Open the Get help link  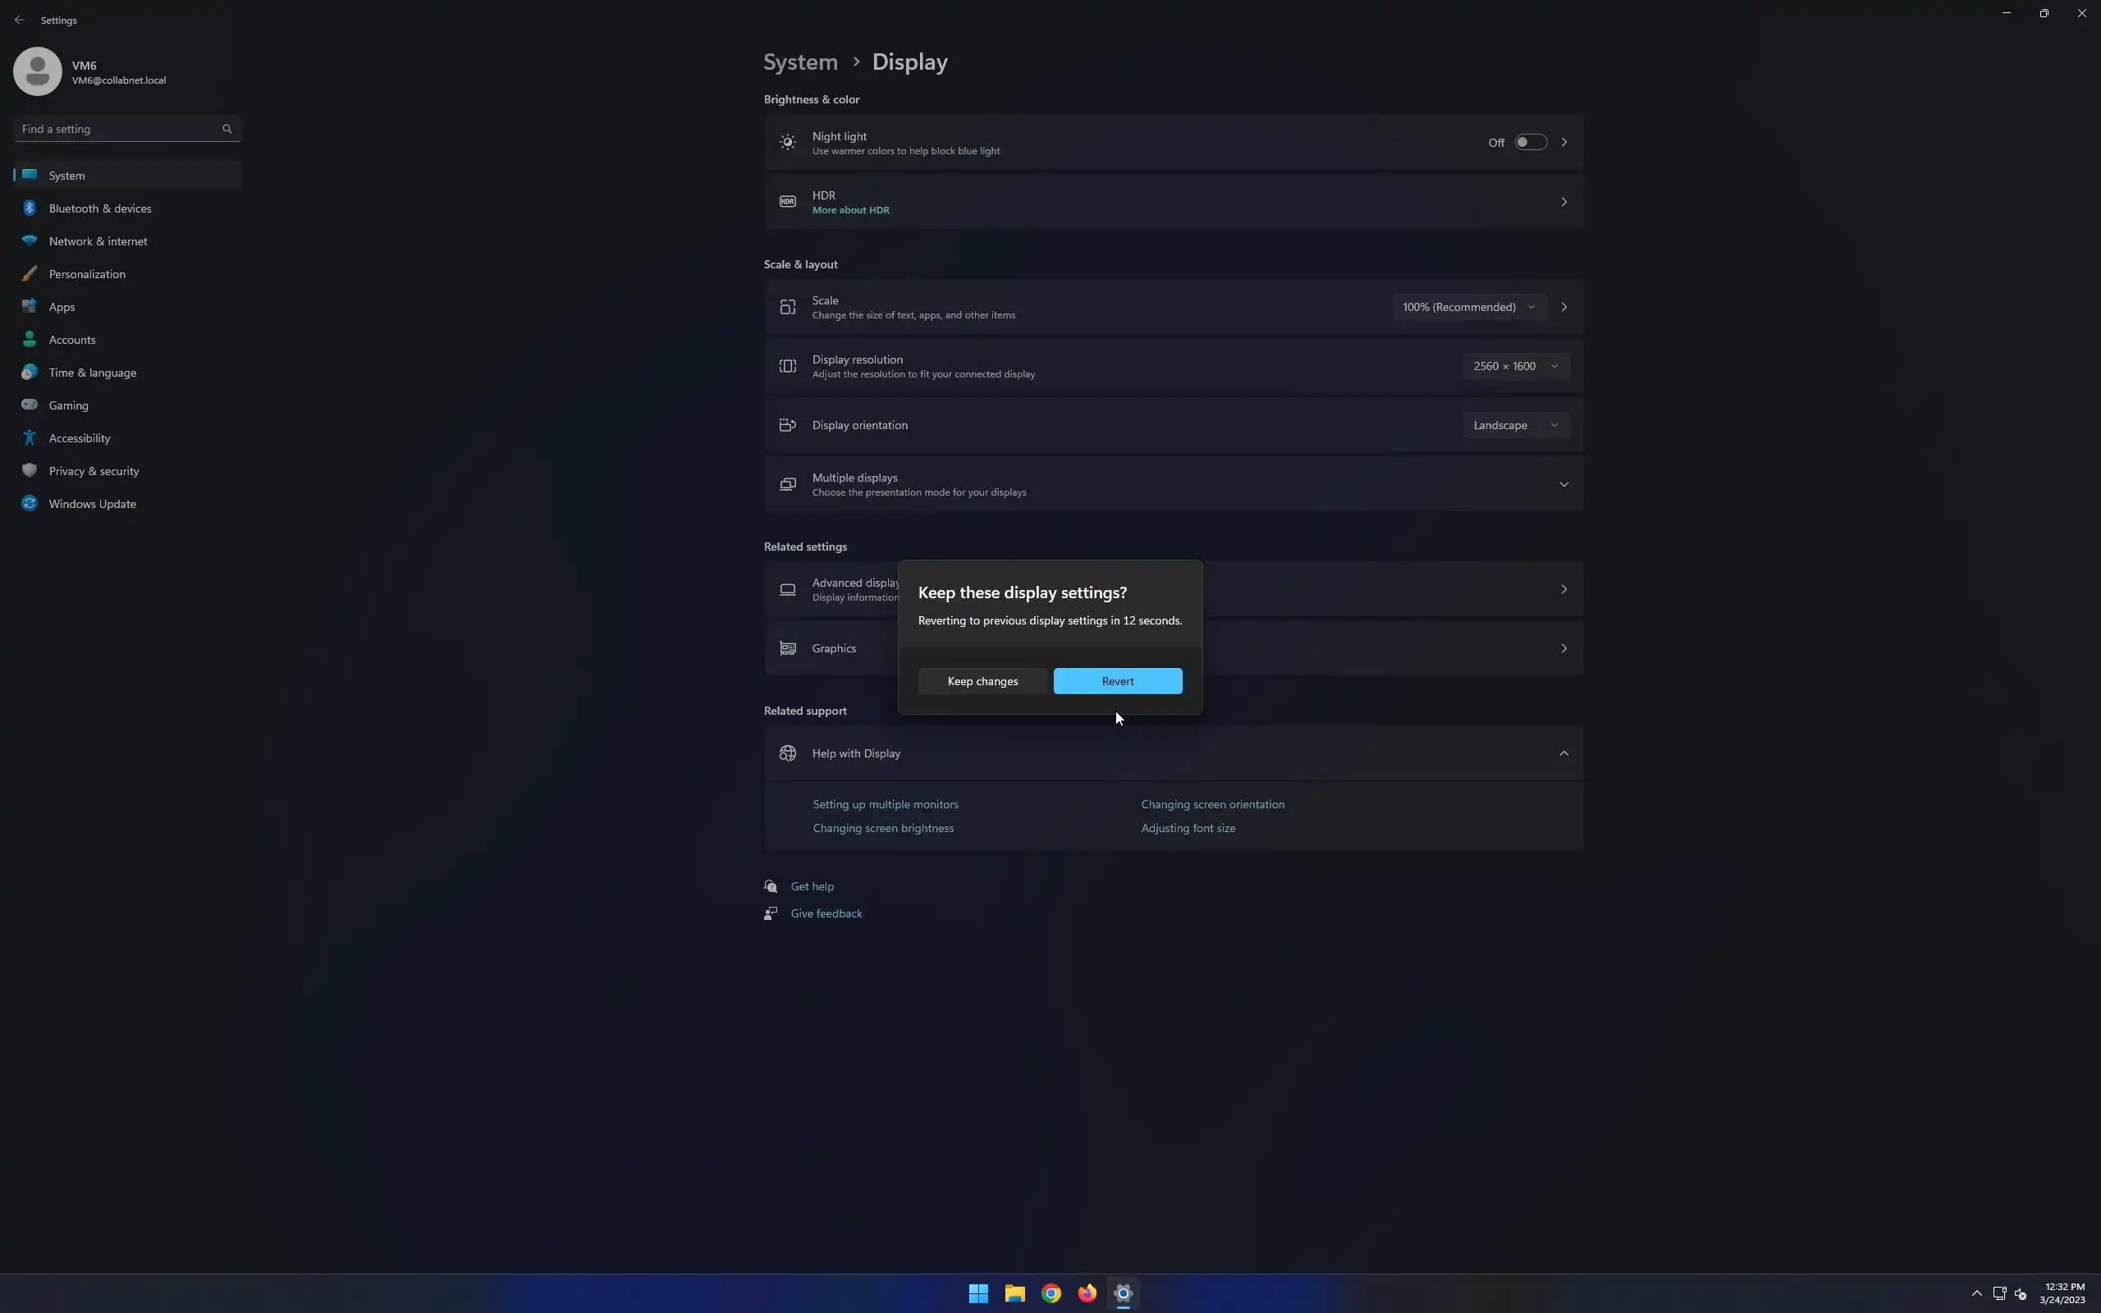coord(812,886)
